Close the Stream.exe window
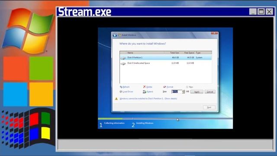 pos(269,12)
